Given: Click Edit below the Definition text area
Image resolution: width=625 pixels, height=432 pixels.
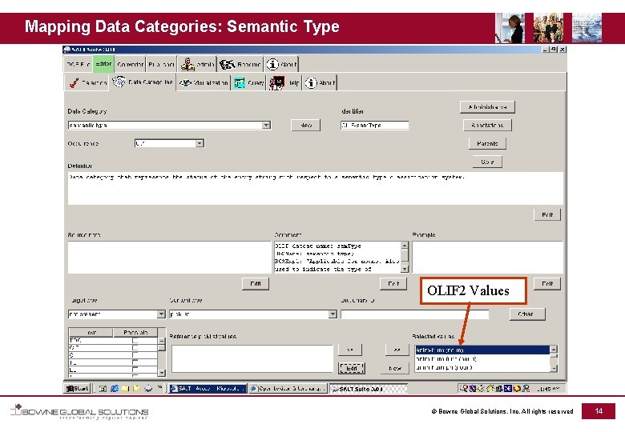Looking at the screenshot, I should (547, 215).
